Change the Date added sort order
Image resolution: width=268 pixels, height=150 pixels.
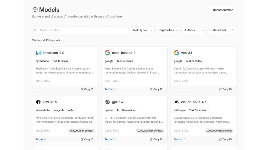tap(222, 30)
